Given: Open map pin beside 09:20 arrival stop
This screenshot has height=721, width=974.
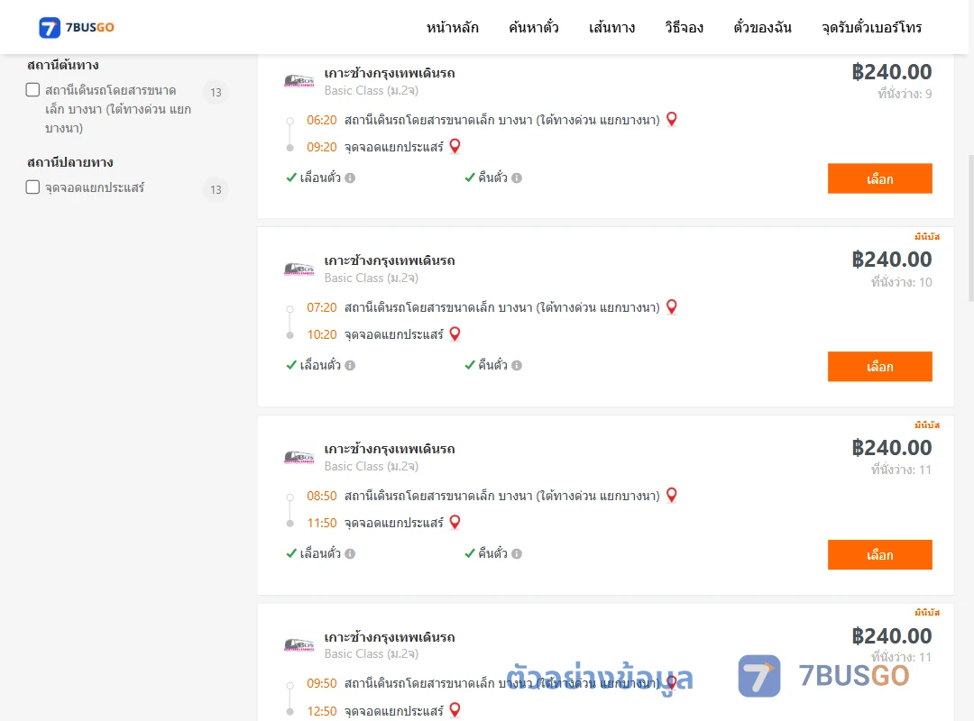Looking at the screenshot, I should tap(455, 146).
